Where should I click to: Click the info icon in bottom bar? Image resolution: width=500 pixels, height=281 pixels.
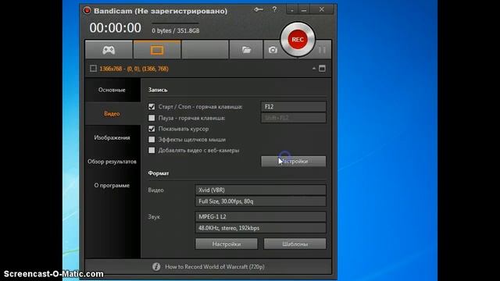(156, 267)
